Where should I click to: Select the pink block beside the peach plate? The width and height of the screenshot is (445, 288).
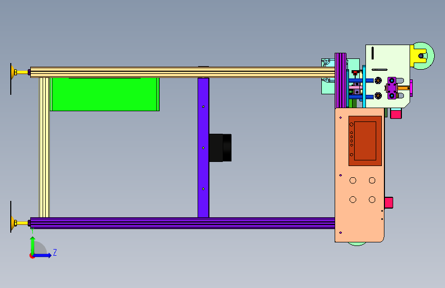point(389,203)
